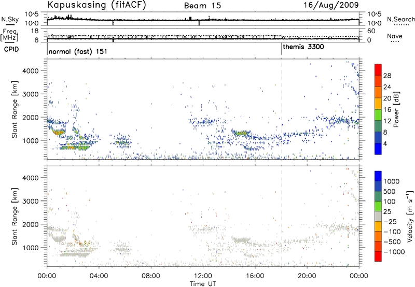The width and height of the screenshot is (415, 287).
Task: Click the 'N.Search' dotted-line legend label
Action: tap(400, 19)
